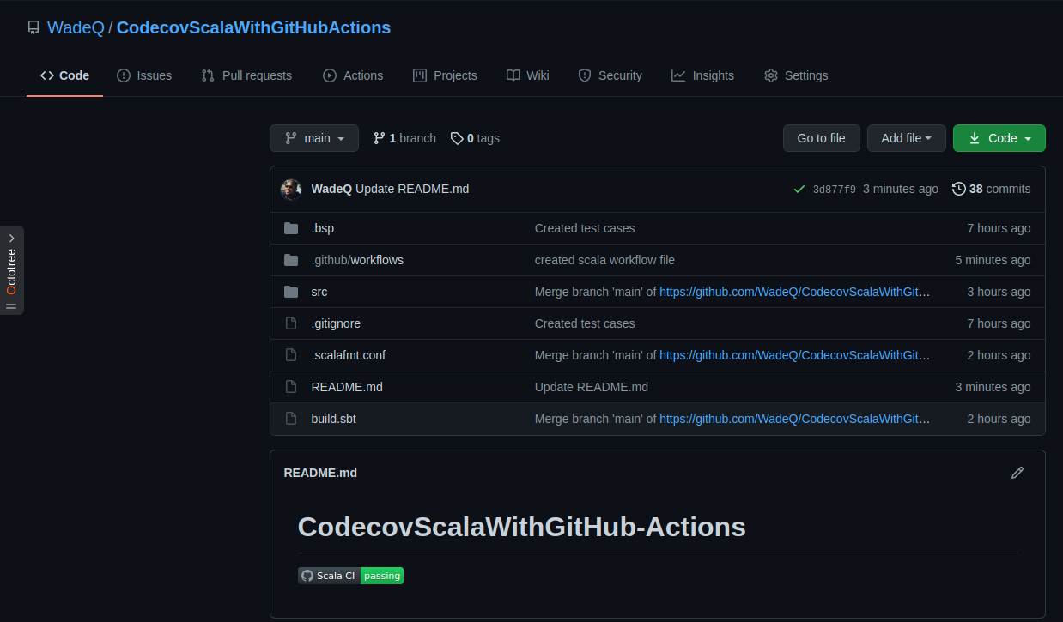Click the GitHub URL in the src row
This screenshot has width=1063, height=622.
(x=795, y=292)
